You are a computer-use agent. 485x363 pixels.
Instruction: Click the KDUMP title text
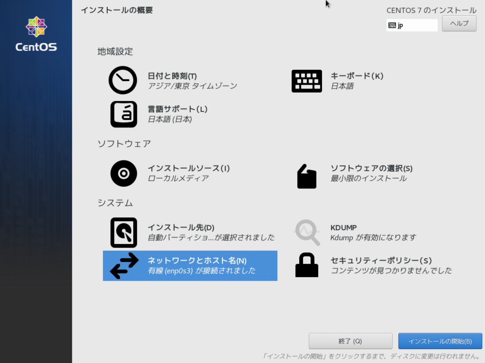pos(344,228)
